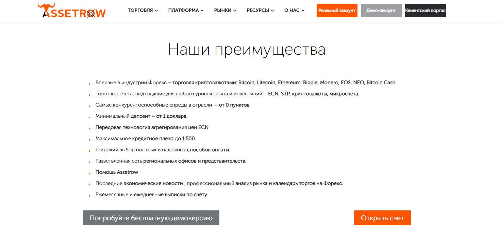Open анализ рынка и календарь торгов link

click(289, 183)
